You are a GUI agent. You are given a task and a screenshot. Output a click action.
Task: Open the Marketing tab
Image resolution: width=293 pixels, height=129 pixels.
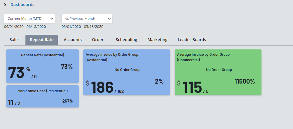click(157, 40)
